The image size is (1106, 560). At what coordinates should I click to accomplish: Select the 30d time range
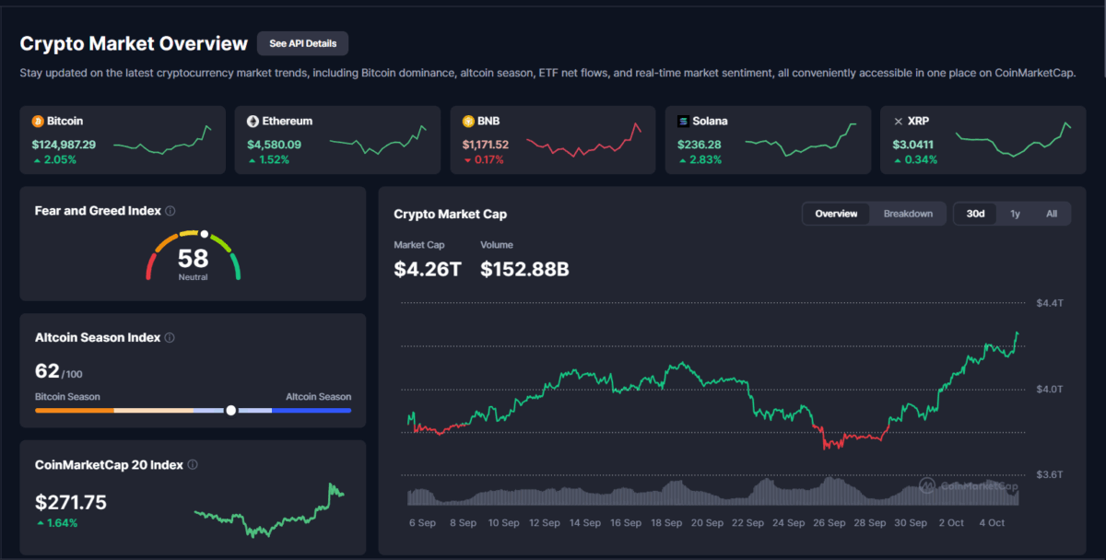point(975,214)
